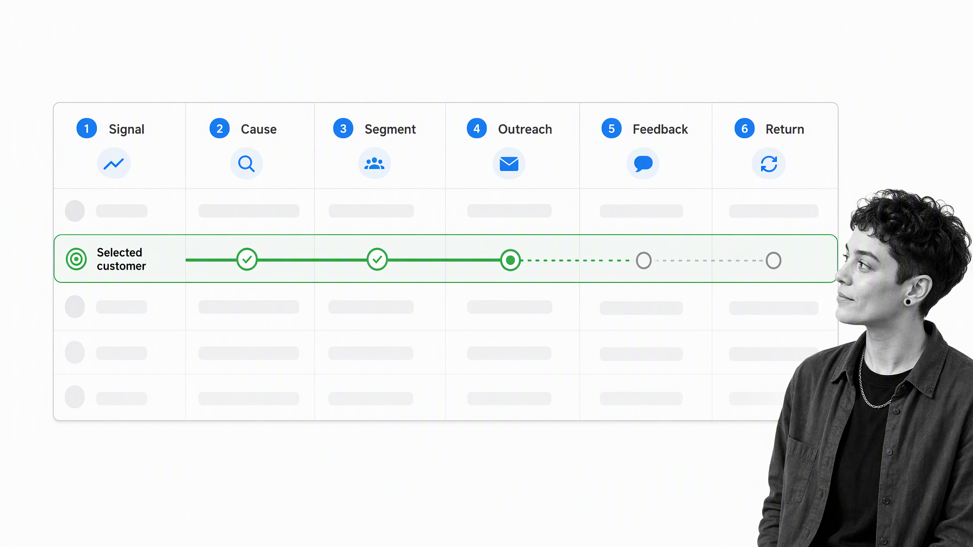Click the Segment people group icon

374,164
